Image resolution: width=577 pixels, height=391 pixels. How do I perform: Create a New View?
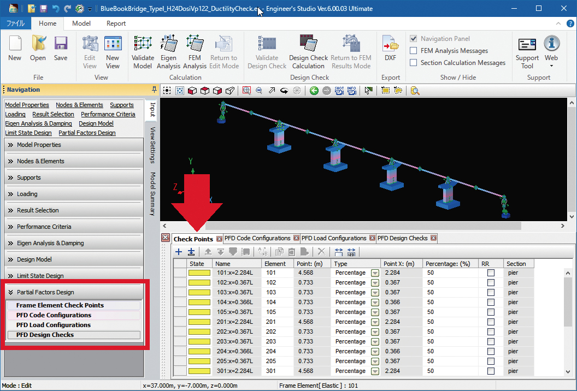[x=113, y=52]
